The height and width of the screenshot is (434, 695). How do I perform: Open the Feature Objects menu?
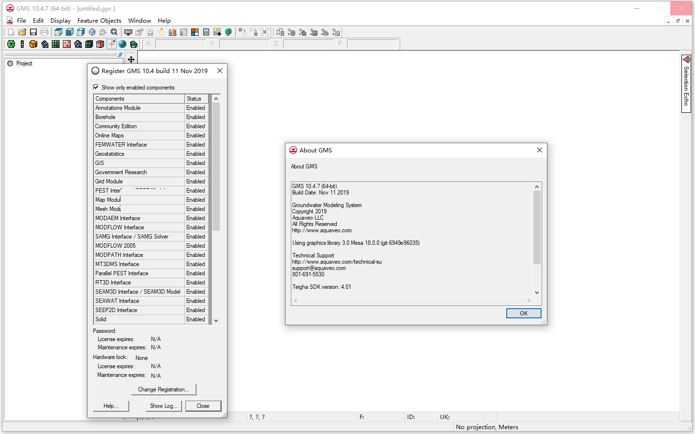tap(99, 20)
